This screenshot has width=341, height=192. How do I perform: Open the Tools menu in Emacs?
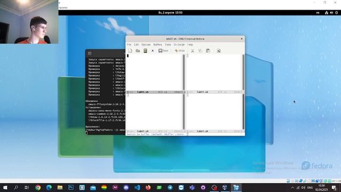click(x=168, y=44)
